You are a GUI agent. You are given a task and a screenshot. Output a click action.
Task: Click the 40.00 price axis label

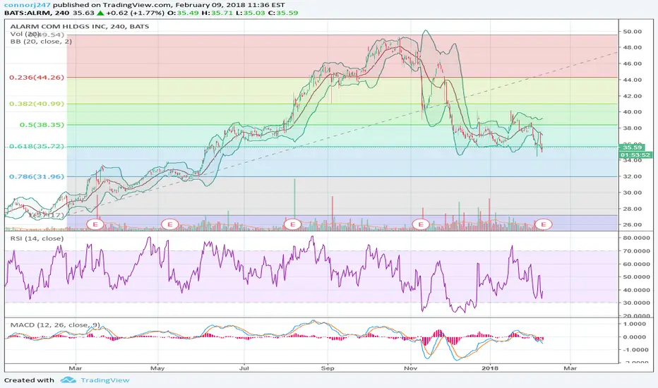pyautogui.click(x=633, y=112)
